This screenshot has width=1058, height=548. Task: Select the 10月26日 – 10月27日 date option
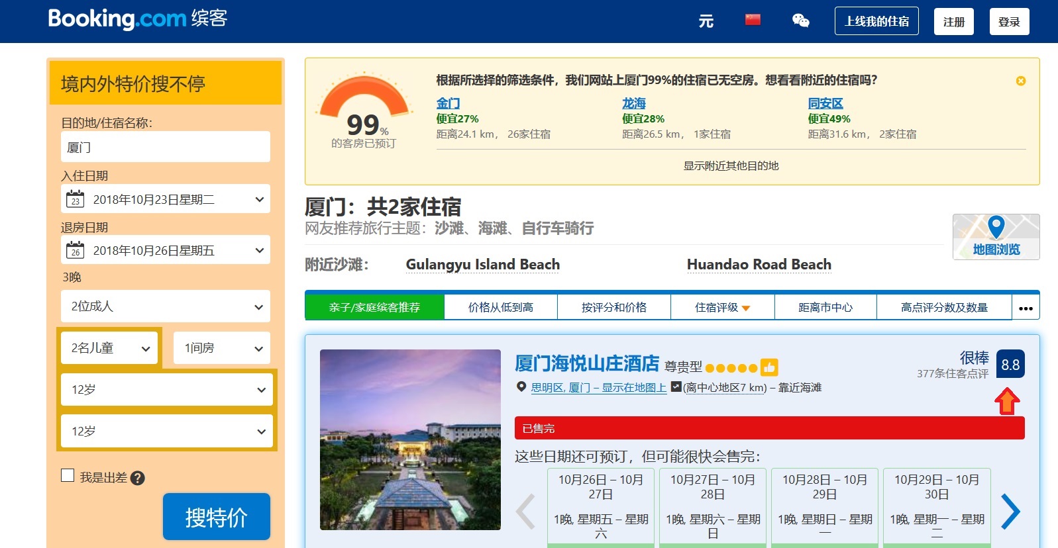pos(601,508)
